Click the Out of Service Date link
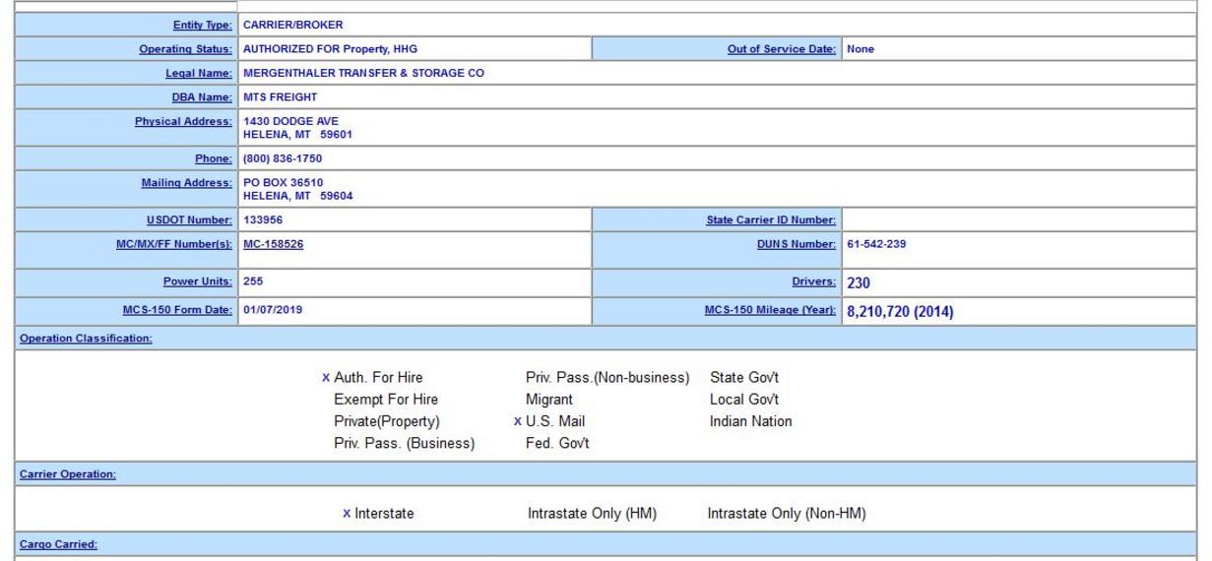 tap(783, 48)
